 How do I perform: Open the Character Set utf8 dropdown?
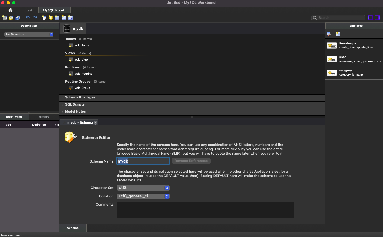tap(143, 188)
